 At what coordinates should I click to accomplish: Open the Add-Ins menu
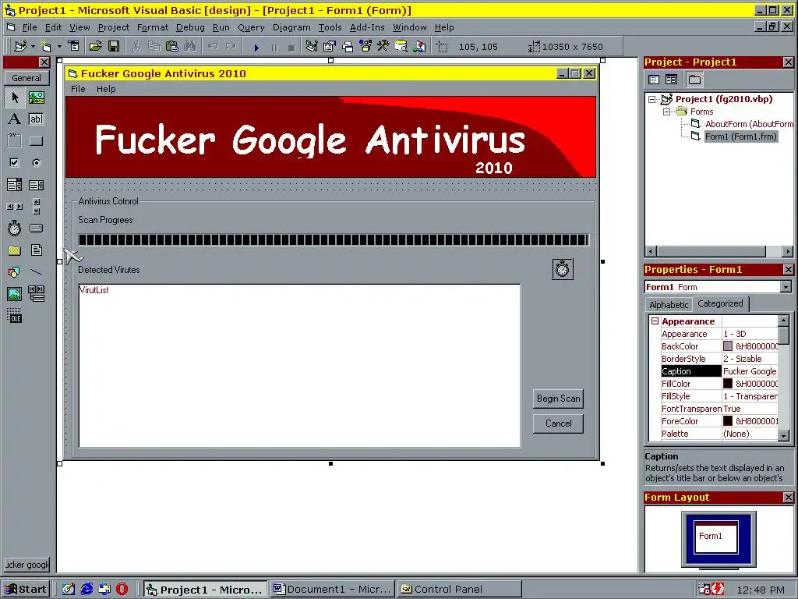(367, 27)
